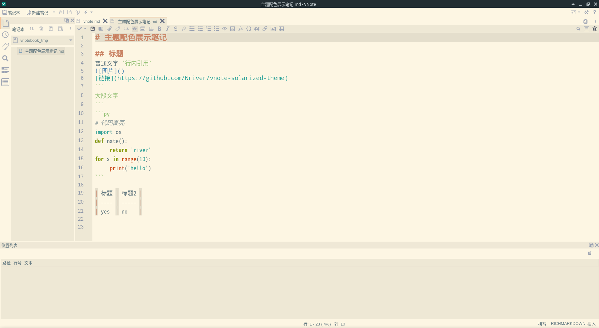Click the debug bug icon
This screenshot has width=599, height=328.
tap(595, 29)
